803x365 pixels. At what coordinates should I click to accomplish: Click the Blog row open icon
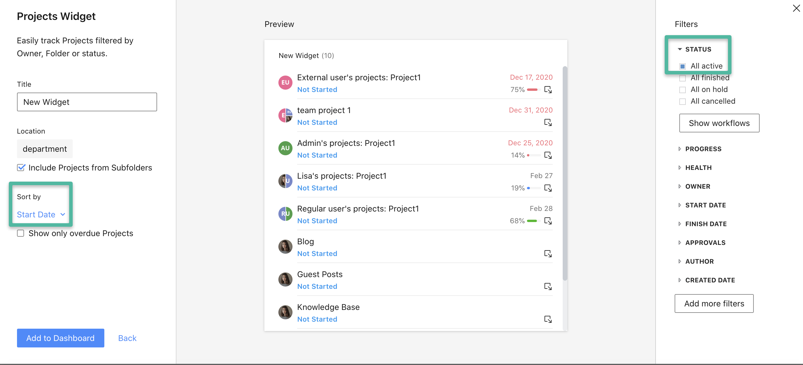pyautogui.click(x=548, y=254)
